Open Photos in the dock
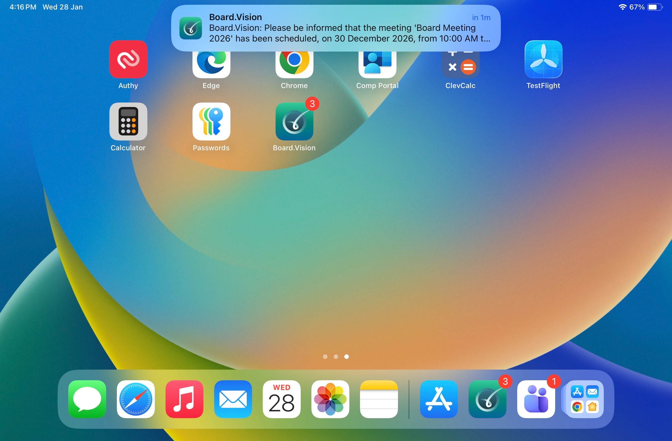The height and width of the screenshot is (441, 672). pos(330,399)
